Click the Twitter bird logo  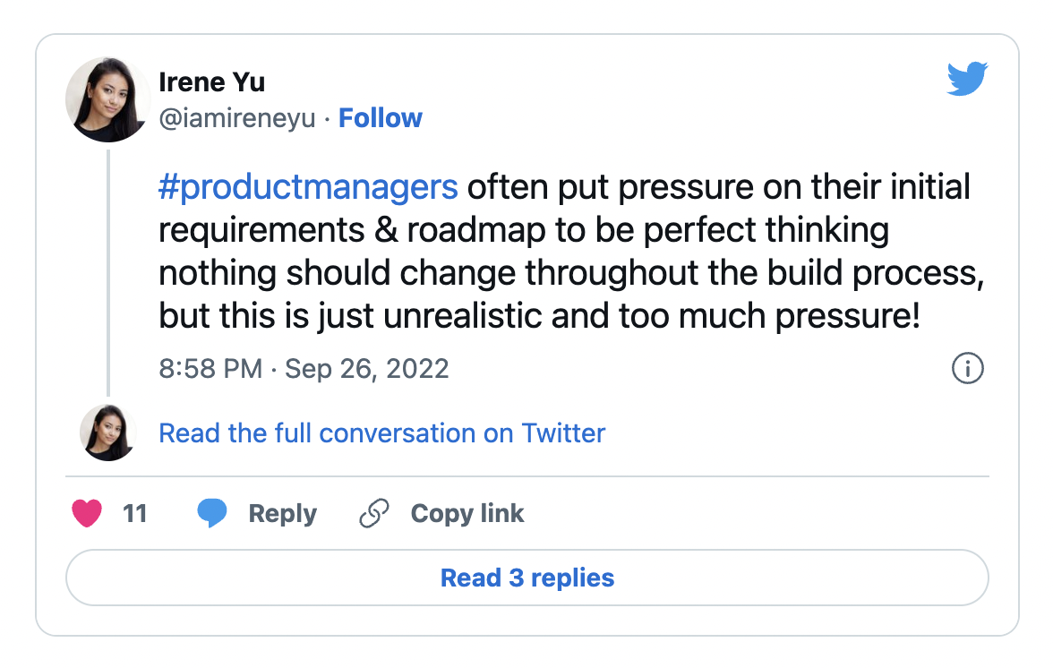tap(967, 79)
